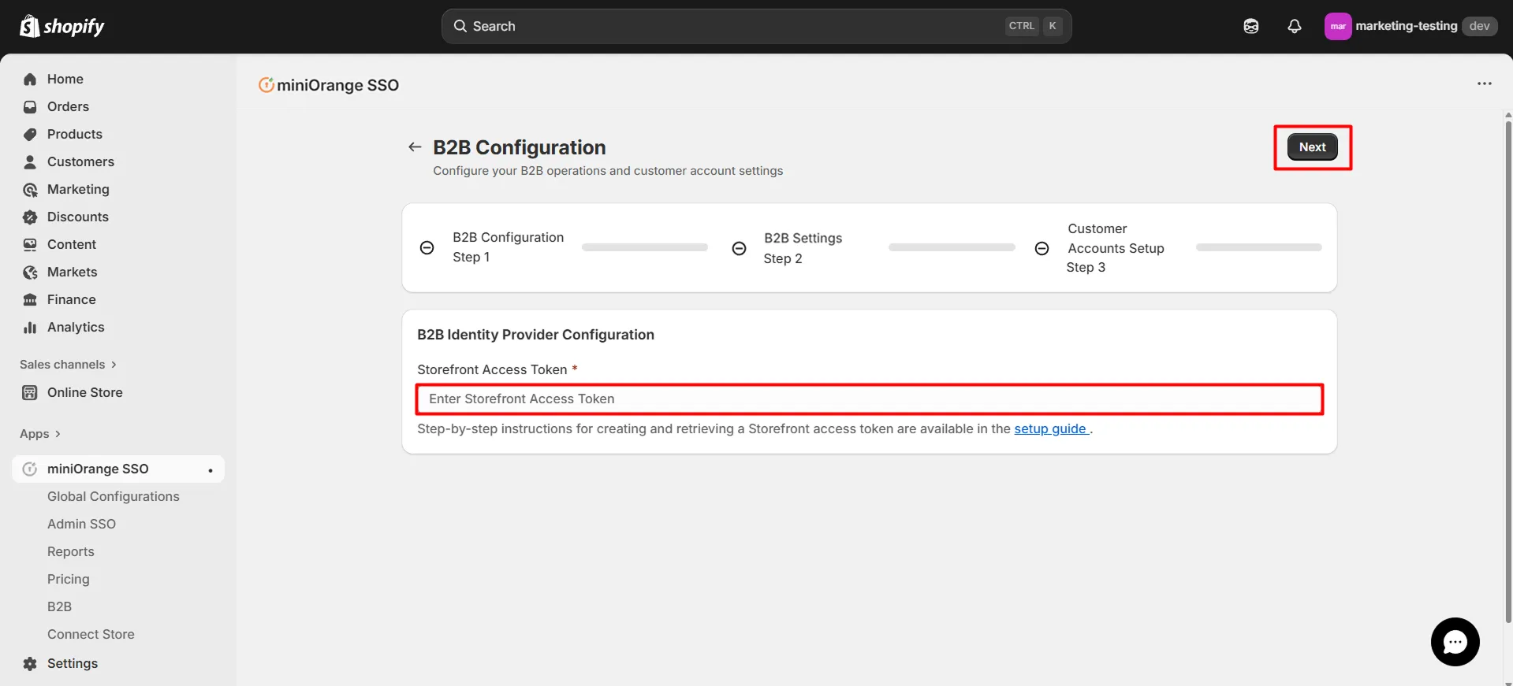Open Marketing page

[78, 189]
